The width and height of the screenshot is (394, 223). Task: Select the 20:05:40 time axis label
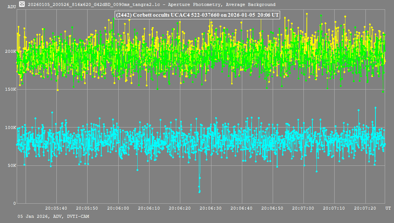click(56, 208)
